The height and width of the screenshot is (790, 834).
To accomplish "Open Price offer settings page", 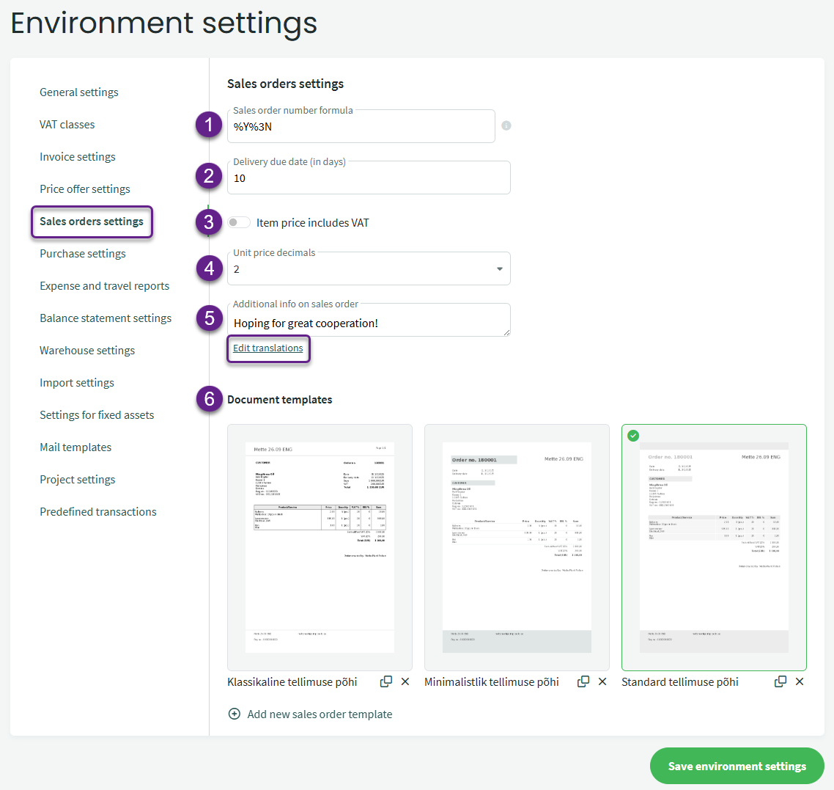I will pyautogui.click(x=85, y=189).
